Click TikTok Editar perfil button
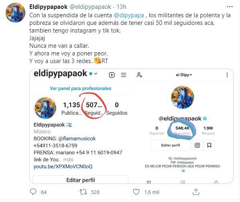 point(171,145)
